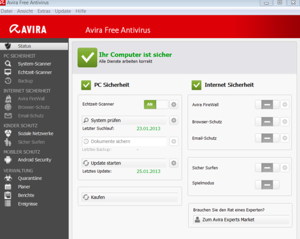Image resolution: width=300 pixels, height=239 pixels.
Task: Click Avira app icon in title bar
Action: pos(3,3)
